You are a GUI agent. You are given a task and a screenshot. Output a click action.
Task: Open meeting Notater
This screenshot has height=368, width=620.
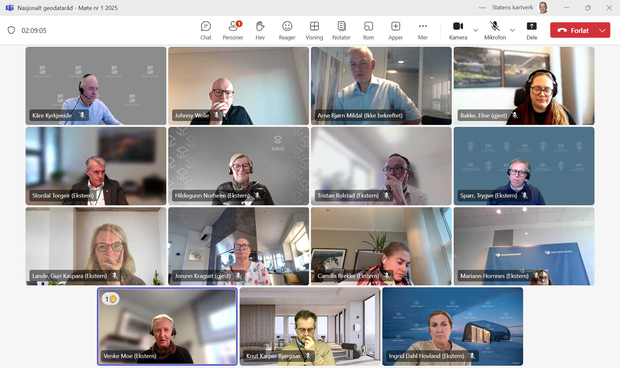click(341, 30)
